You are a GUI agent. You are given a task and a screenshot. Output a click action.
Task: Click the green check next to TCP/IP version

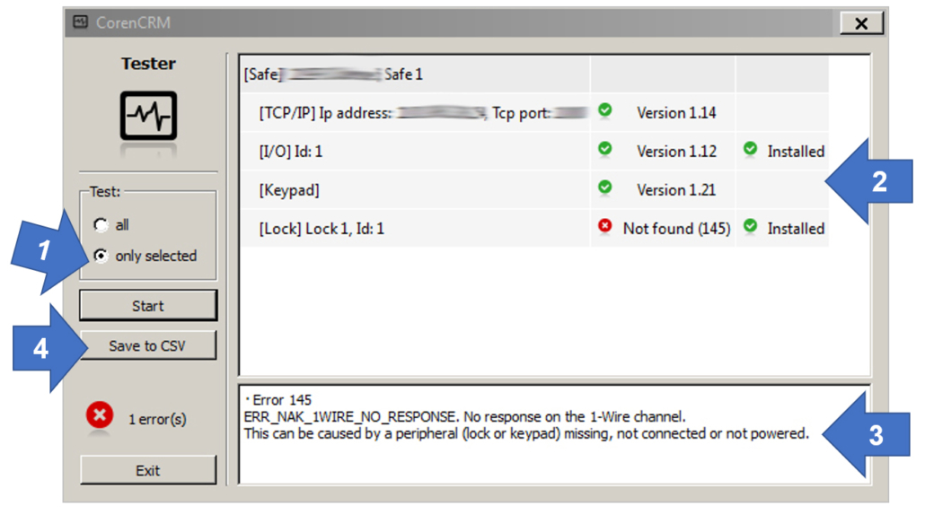[x=604, y=110]
